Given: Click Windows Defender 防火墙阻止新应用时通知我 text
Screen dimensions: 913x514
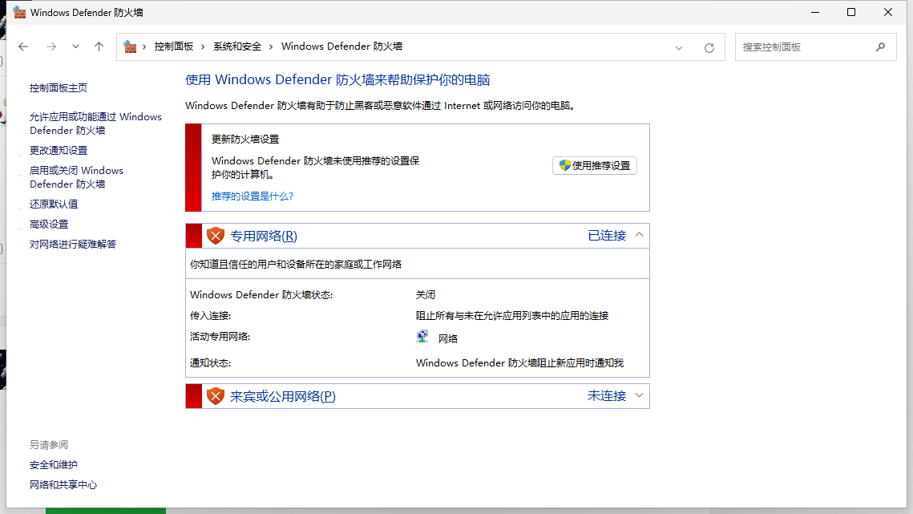Looking at the screenshot, I should 519,363.
